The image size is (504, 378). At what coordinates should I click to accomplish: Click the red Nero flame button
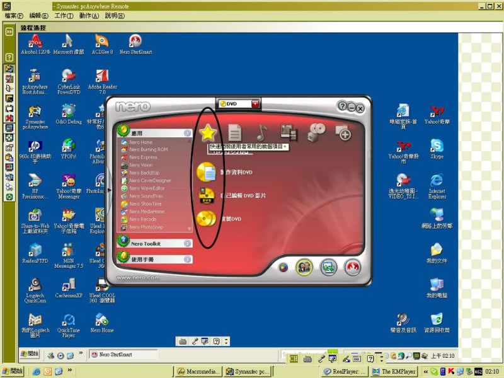click(353, 267)
